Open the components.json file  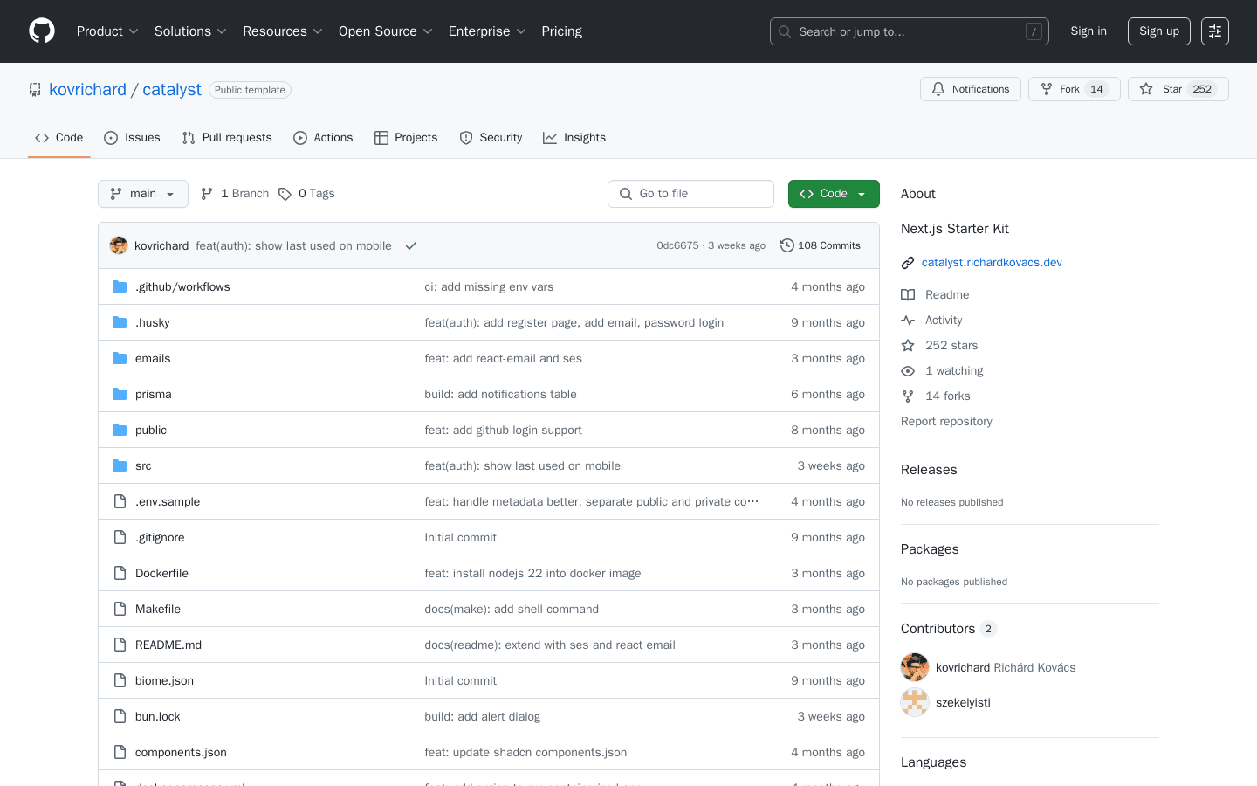pyautogui.click(x=181, y=753)
